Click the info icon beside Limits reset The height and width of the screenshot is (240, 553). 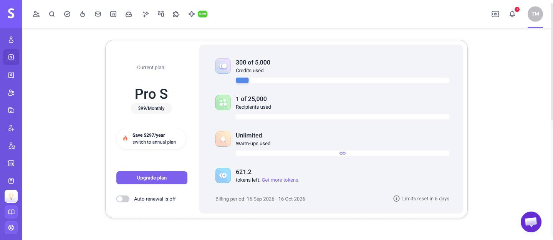(x=396, y=199)
